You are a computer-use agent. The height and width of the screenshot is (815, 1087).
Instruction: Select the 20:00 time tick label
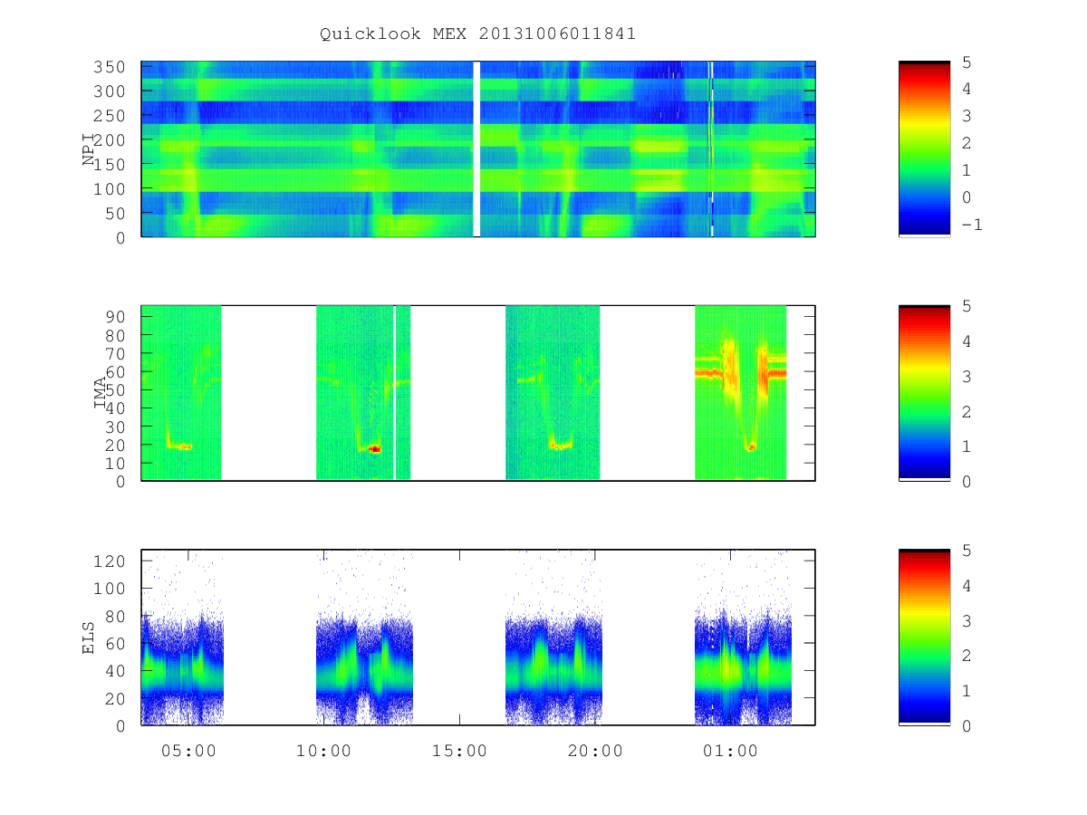pos(596,751)
